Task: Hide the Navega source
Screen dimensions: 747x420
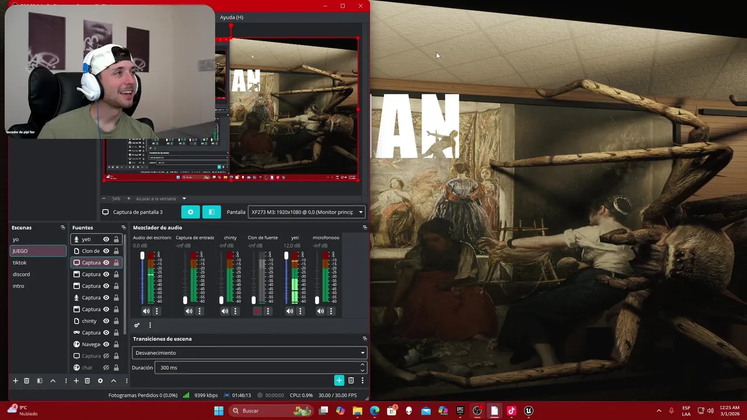Action: (106, 344)
